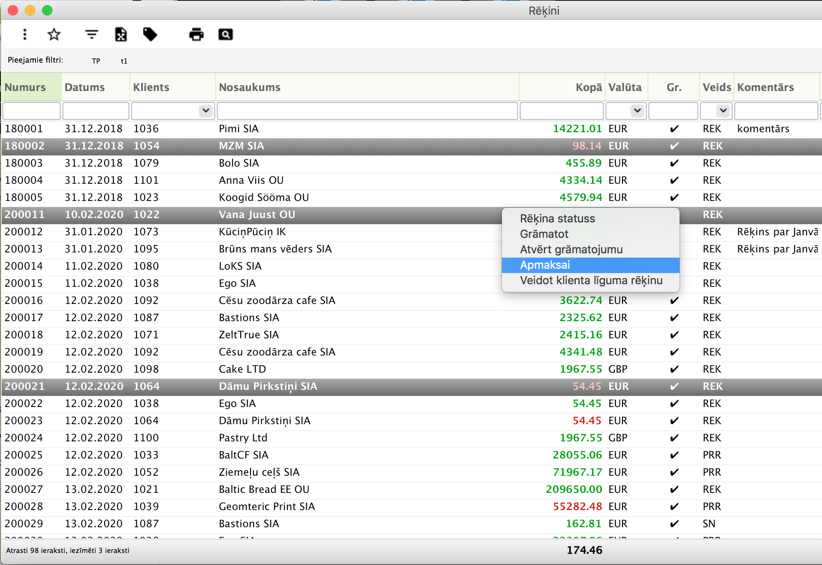Expand the Klients filter dropdown
This screenshot has width=822, height=565.
point(206,111)
